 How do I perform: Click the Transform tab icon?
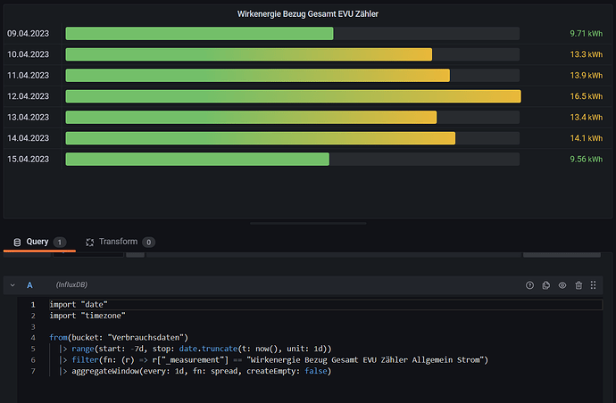(89, 242)
